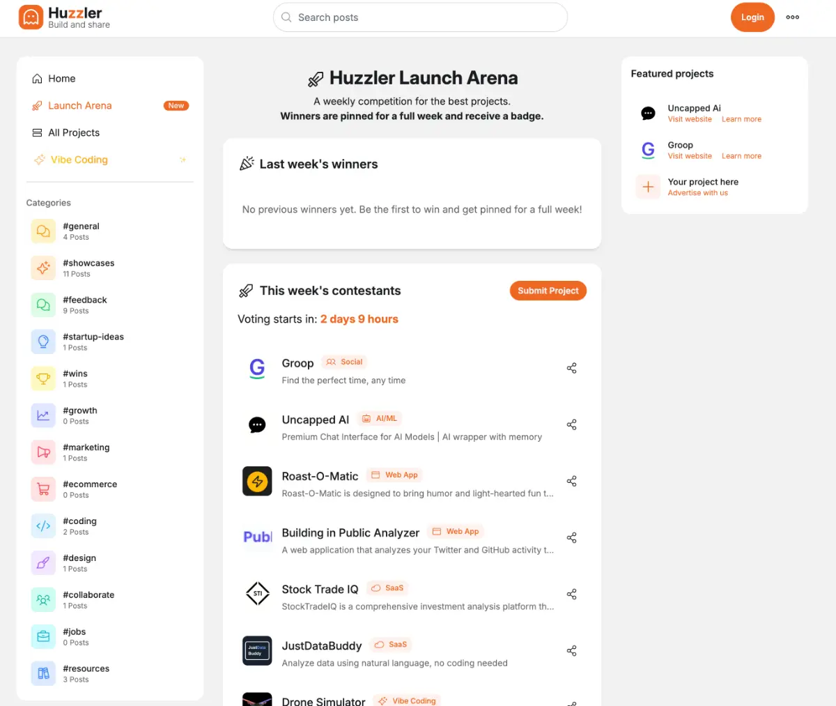Image resolution: width=836 pixels, height=706 pixels.
Task: Click share icon for Uncapped AI
Action: point(572,424)
